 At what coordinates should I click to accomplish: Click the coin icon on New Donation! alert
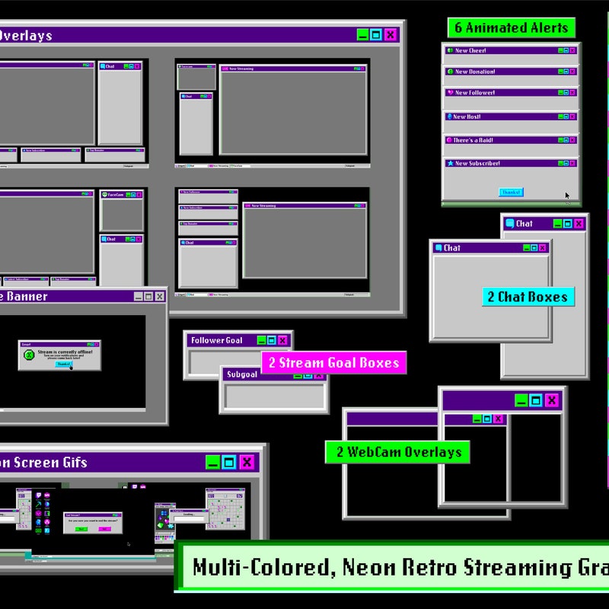(x=449, y=71)
